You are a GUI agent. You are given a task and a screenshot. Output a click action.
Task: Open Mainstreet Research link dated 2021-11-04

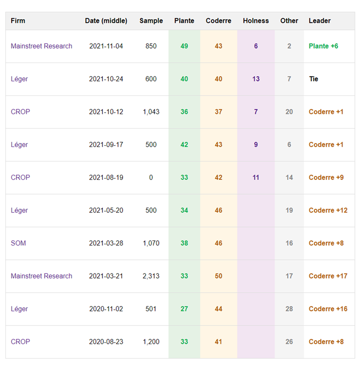[x=41, y=46]
